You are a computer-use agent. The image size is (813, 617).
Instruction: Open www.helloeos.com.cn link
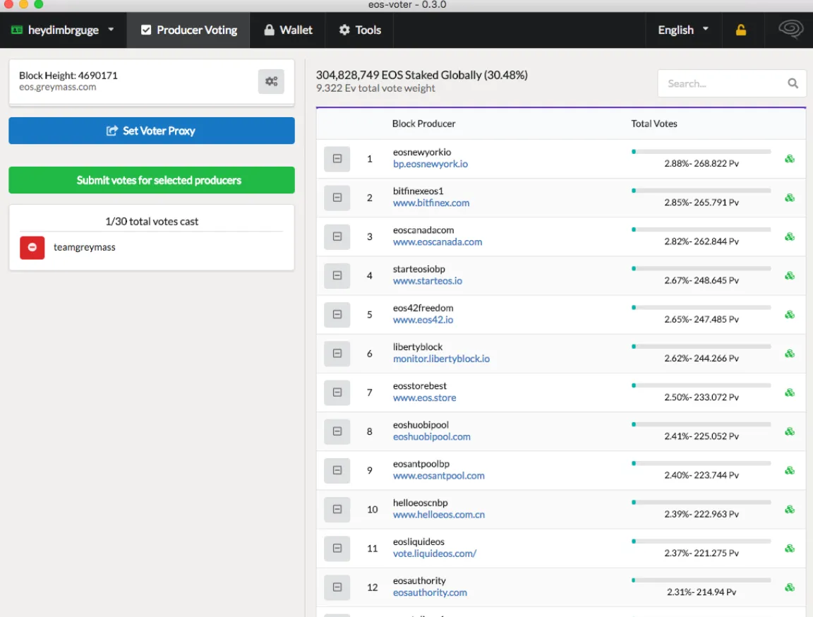click(439, 515)
